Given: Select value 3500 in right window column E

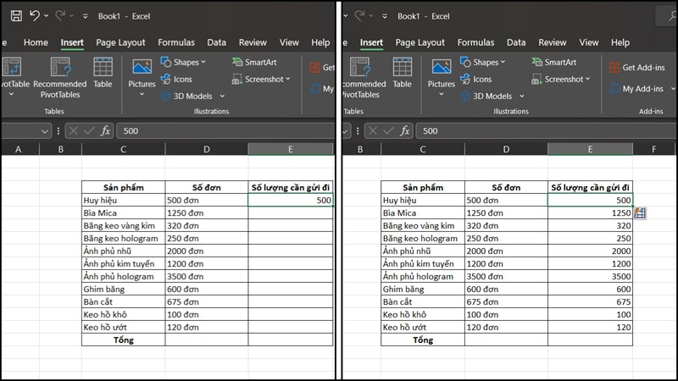Looking at the screenshot, I should click(x=590, y=277).
